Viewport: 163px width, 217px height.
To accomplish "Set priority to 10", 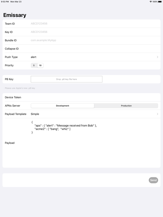I will (x=40, y=66).
